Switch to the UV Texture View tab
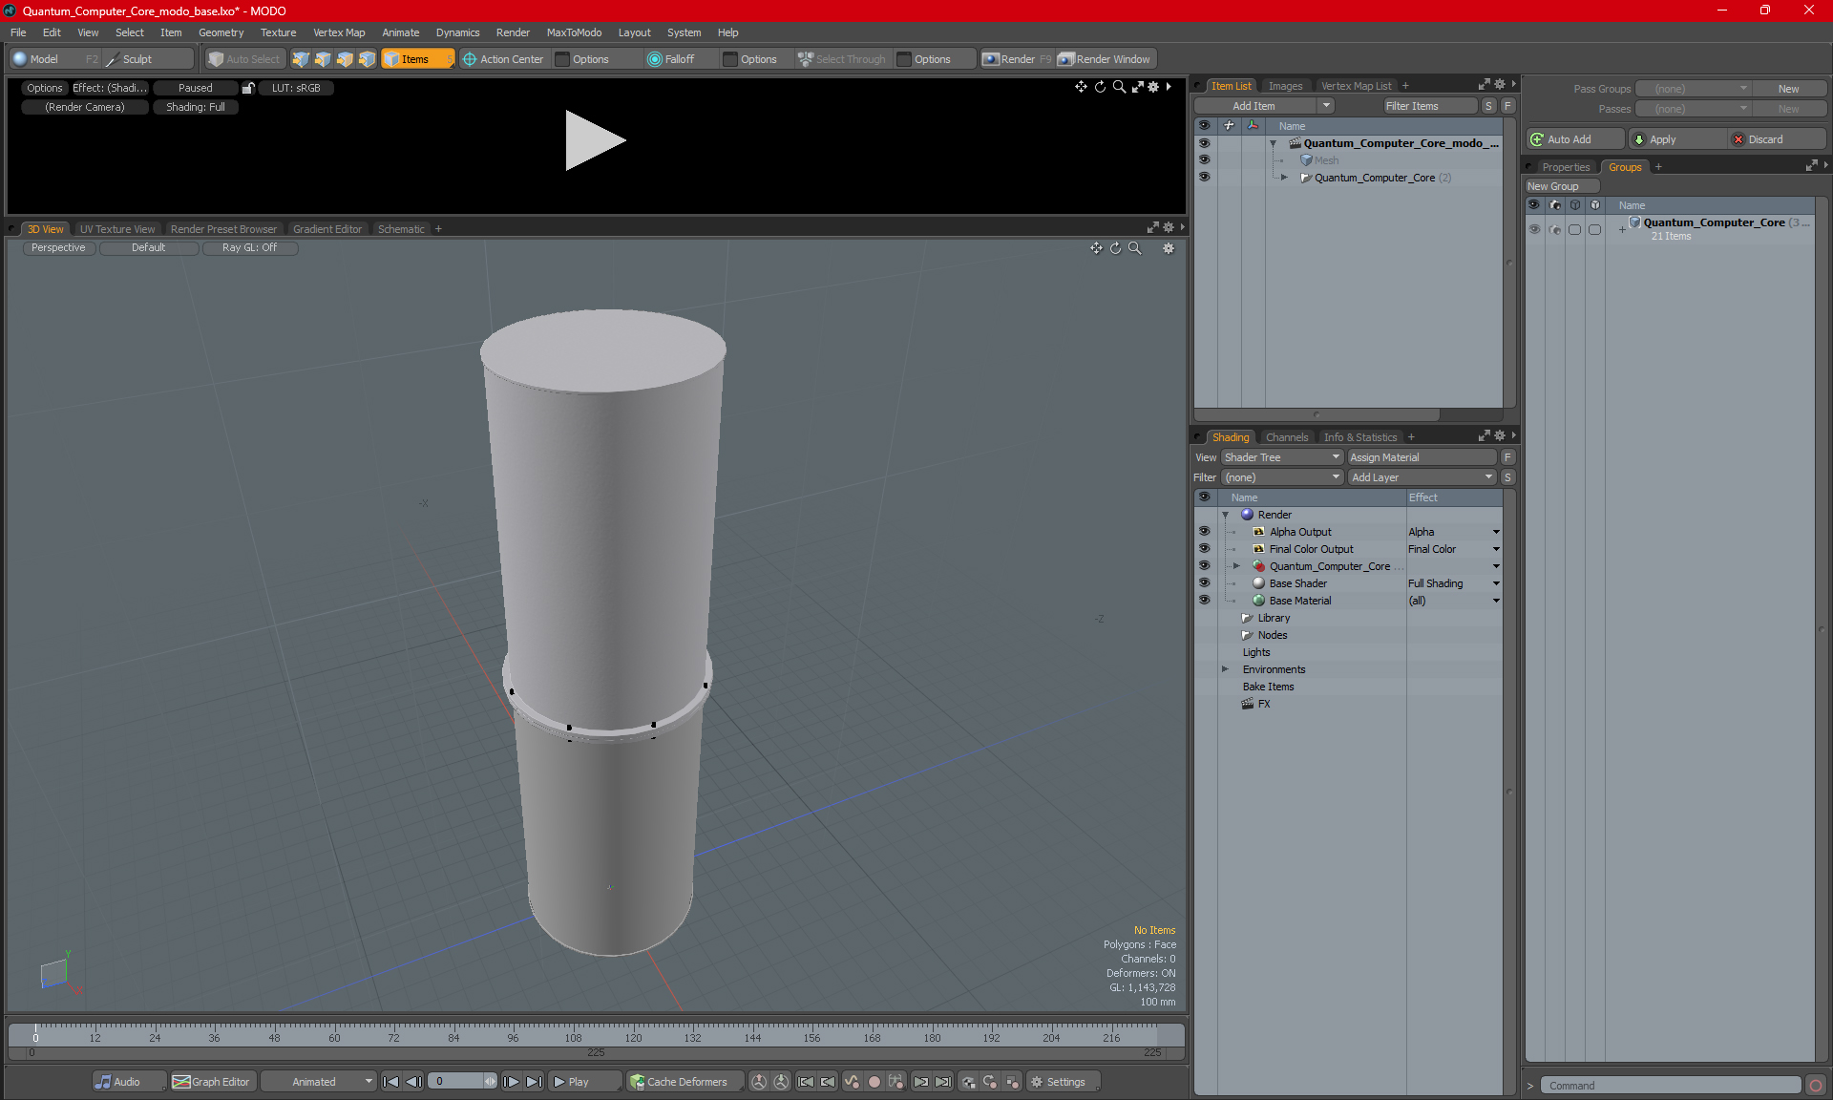The width and height of the screenshot is (1833, 1100). tap(116, 229)
